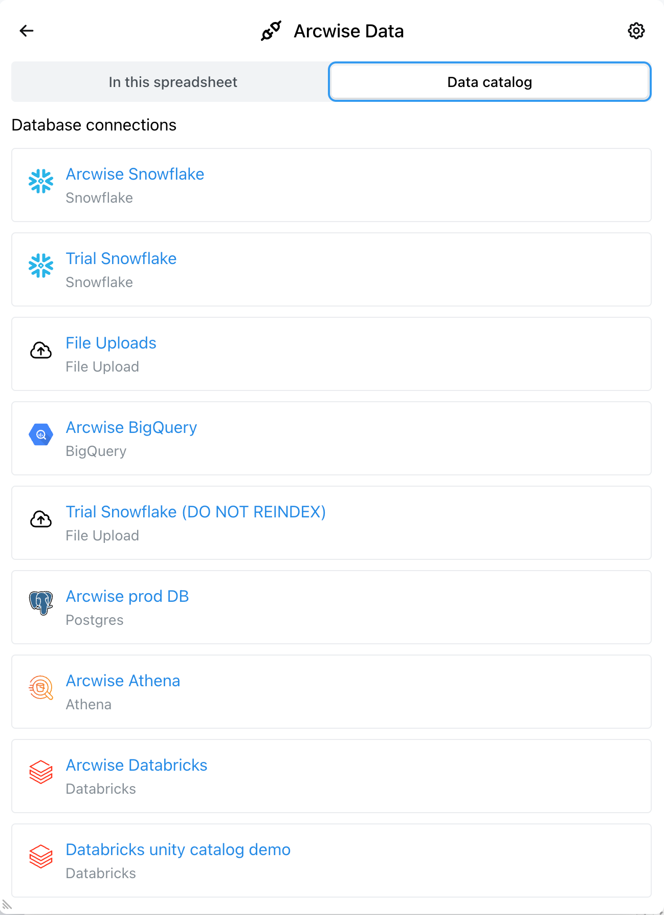Screen dimensions: 664x915
Task: Open the File Uploads link
Action: [111, 343]
